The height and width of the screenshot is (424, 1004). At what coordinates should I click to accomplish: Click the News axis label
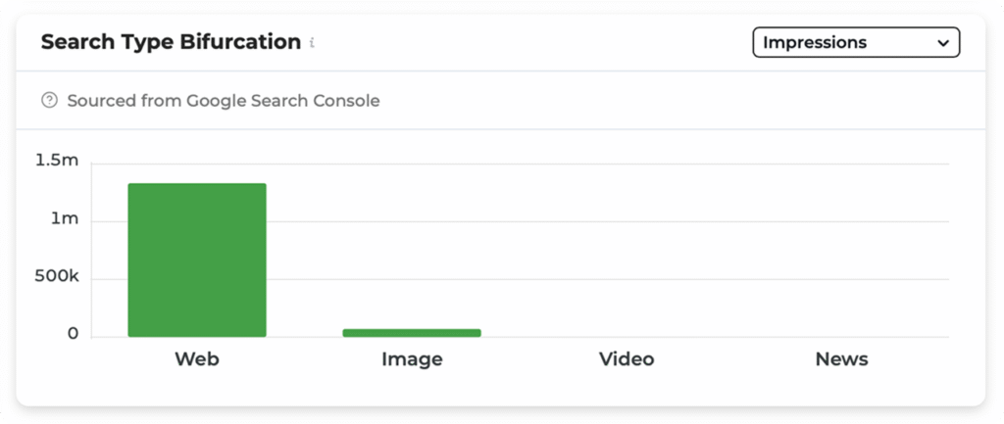tap(841, 359)
